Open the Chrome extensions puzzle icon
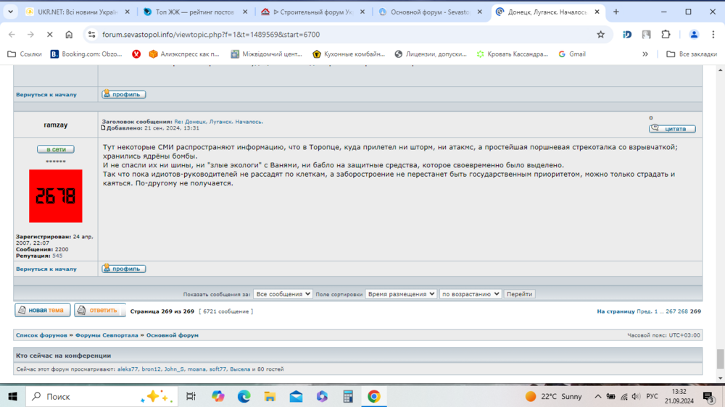 coord(666,35)
